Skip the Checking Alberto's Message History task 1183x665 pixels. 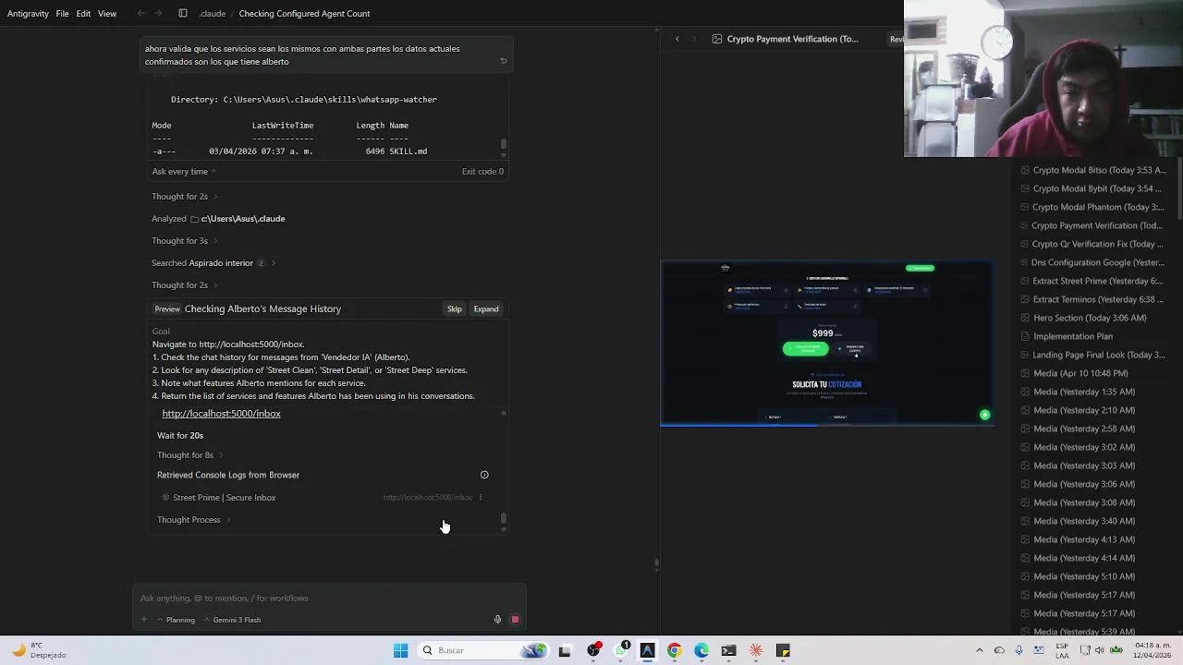pyautogui.click(x=454, y=309)
